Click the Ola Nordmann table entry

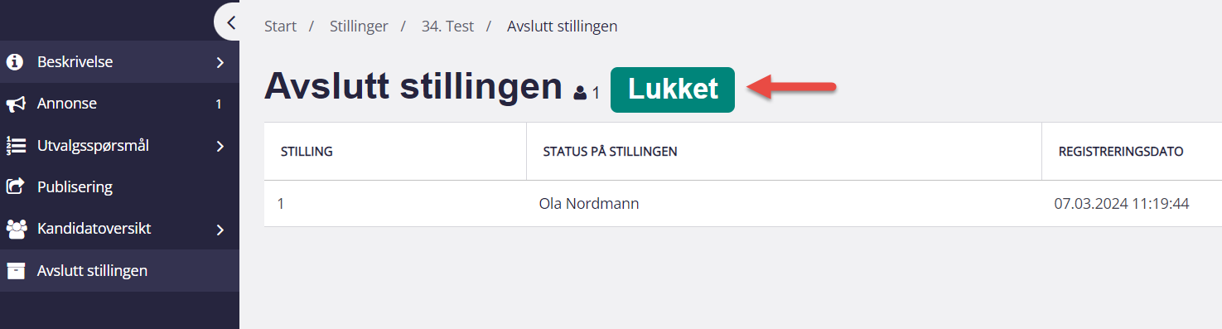pyautogui.click(x=589, y=203)
